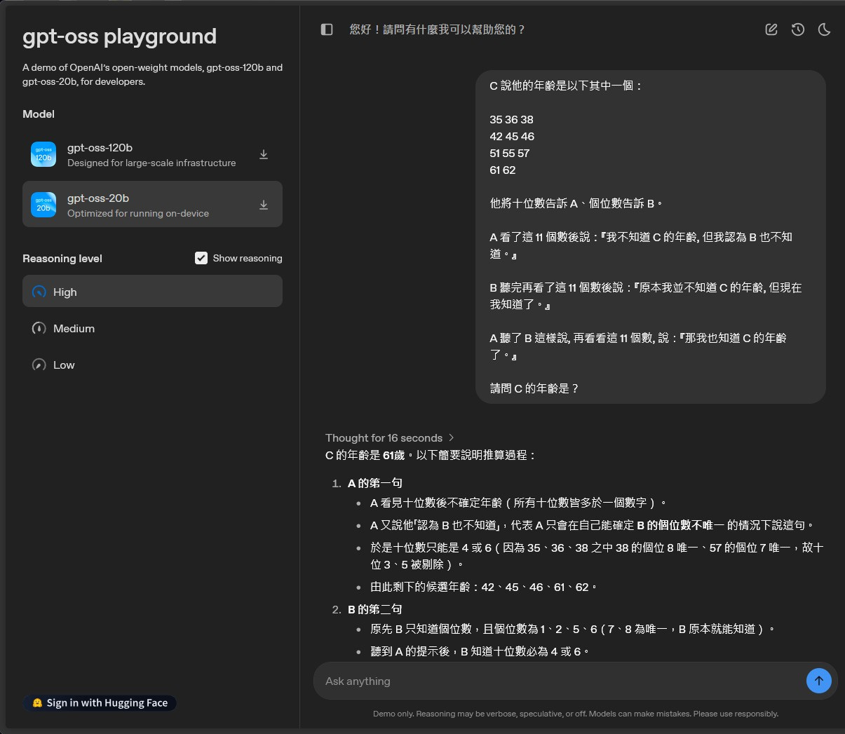Toggle the Show reasoning checkbox
845x734 pixels.
[x=201, y=258]
